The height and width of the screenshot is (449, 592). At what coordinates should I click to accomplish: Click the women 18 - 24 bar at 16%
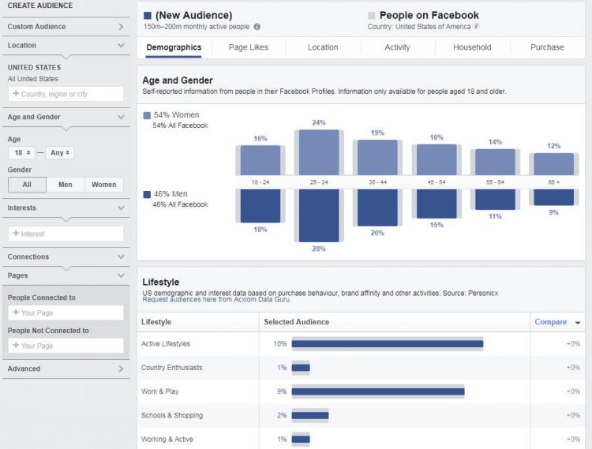pos(260,160)
